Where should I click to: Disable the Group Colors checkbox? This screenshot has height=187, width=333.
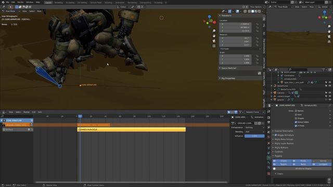296,122
